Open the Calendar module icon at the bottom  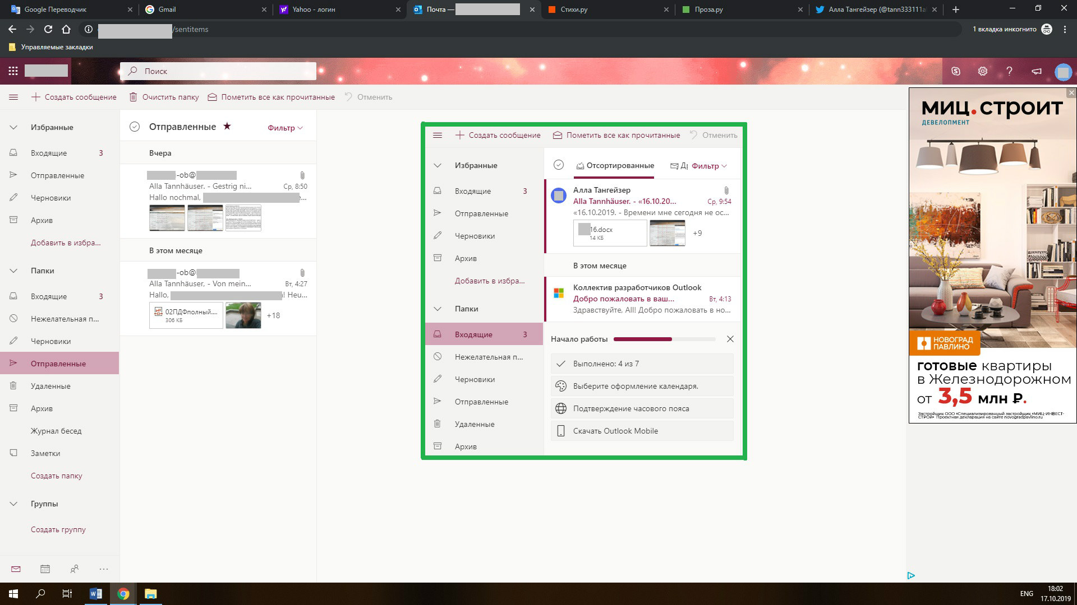point(45,569)
